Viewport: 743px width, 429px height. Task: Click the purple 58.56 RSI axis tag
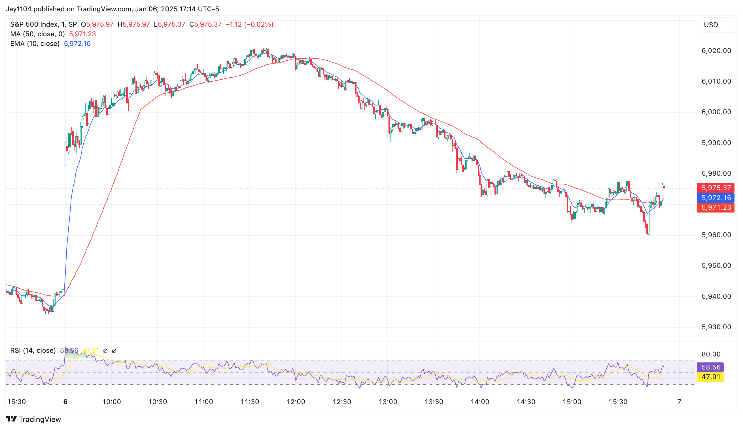[710, 367]
